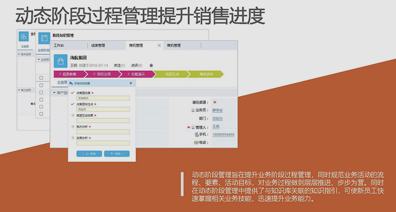Collapse the 客户信息 section arrow
396x212 pixels.
point(54,92)
